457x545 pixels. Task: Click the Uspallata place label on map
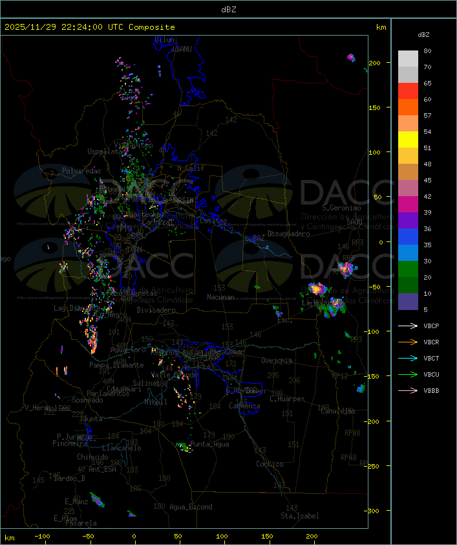coord(105,151)
